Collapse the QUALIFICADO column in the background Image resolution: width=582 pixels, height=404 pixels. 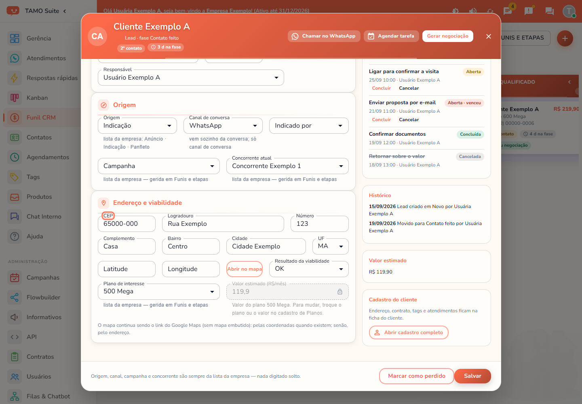[x=569, y=82]
